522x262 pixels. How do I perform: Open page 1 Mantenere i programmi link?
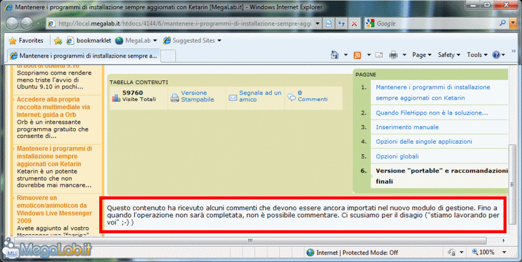(433, 92)
